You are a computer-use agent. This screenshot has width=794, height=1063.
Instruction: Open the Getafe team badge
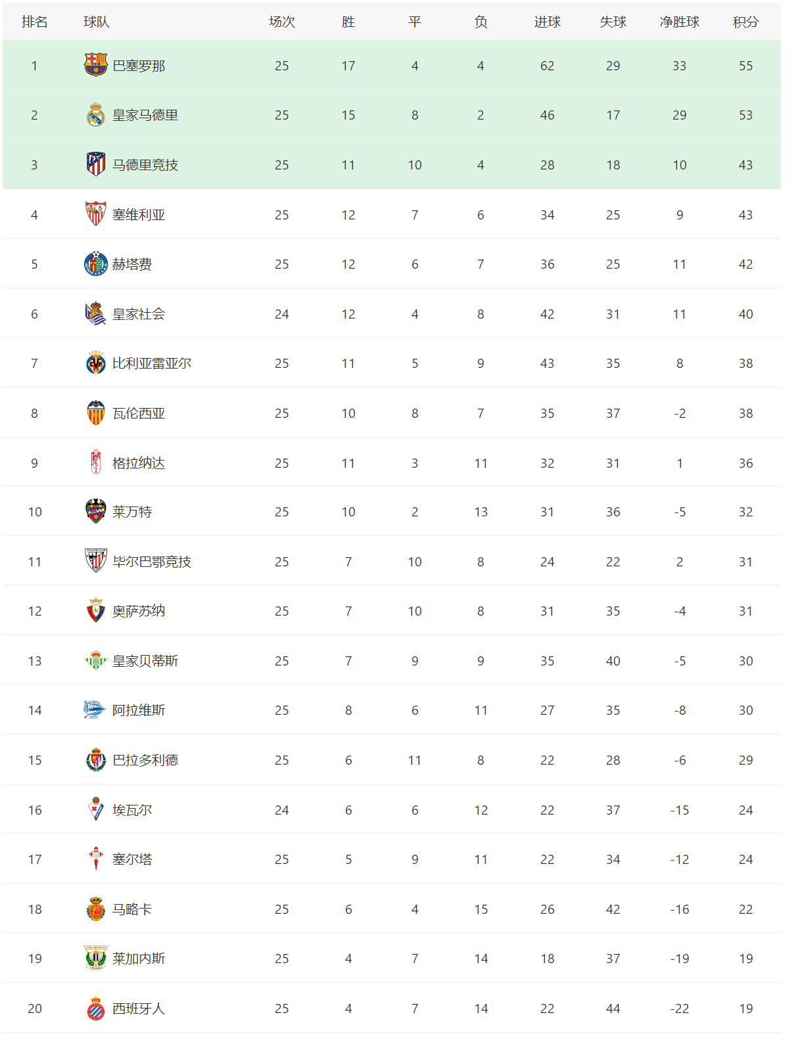click(96, 264)
